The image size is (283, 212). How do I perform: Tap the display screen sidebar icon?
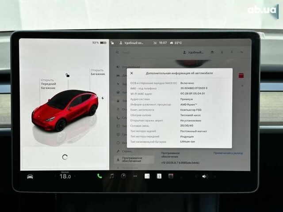118,126
